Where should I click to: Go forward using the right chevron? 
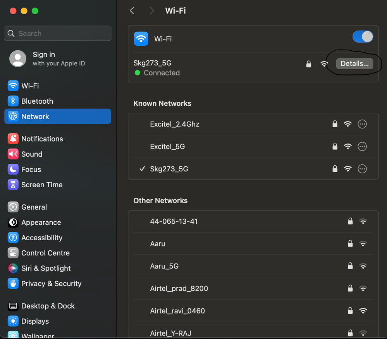tap(151, 10)
